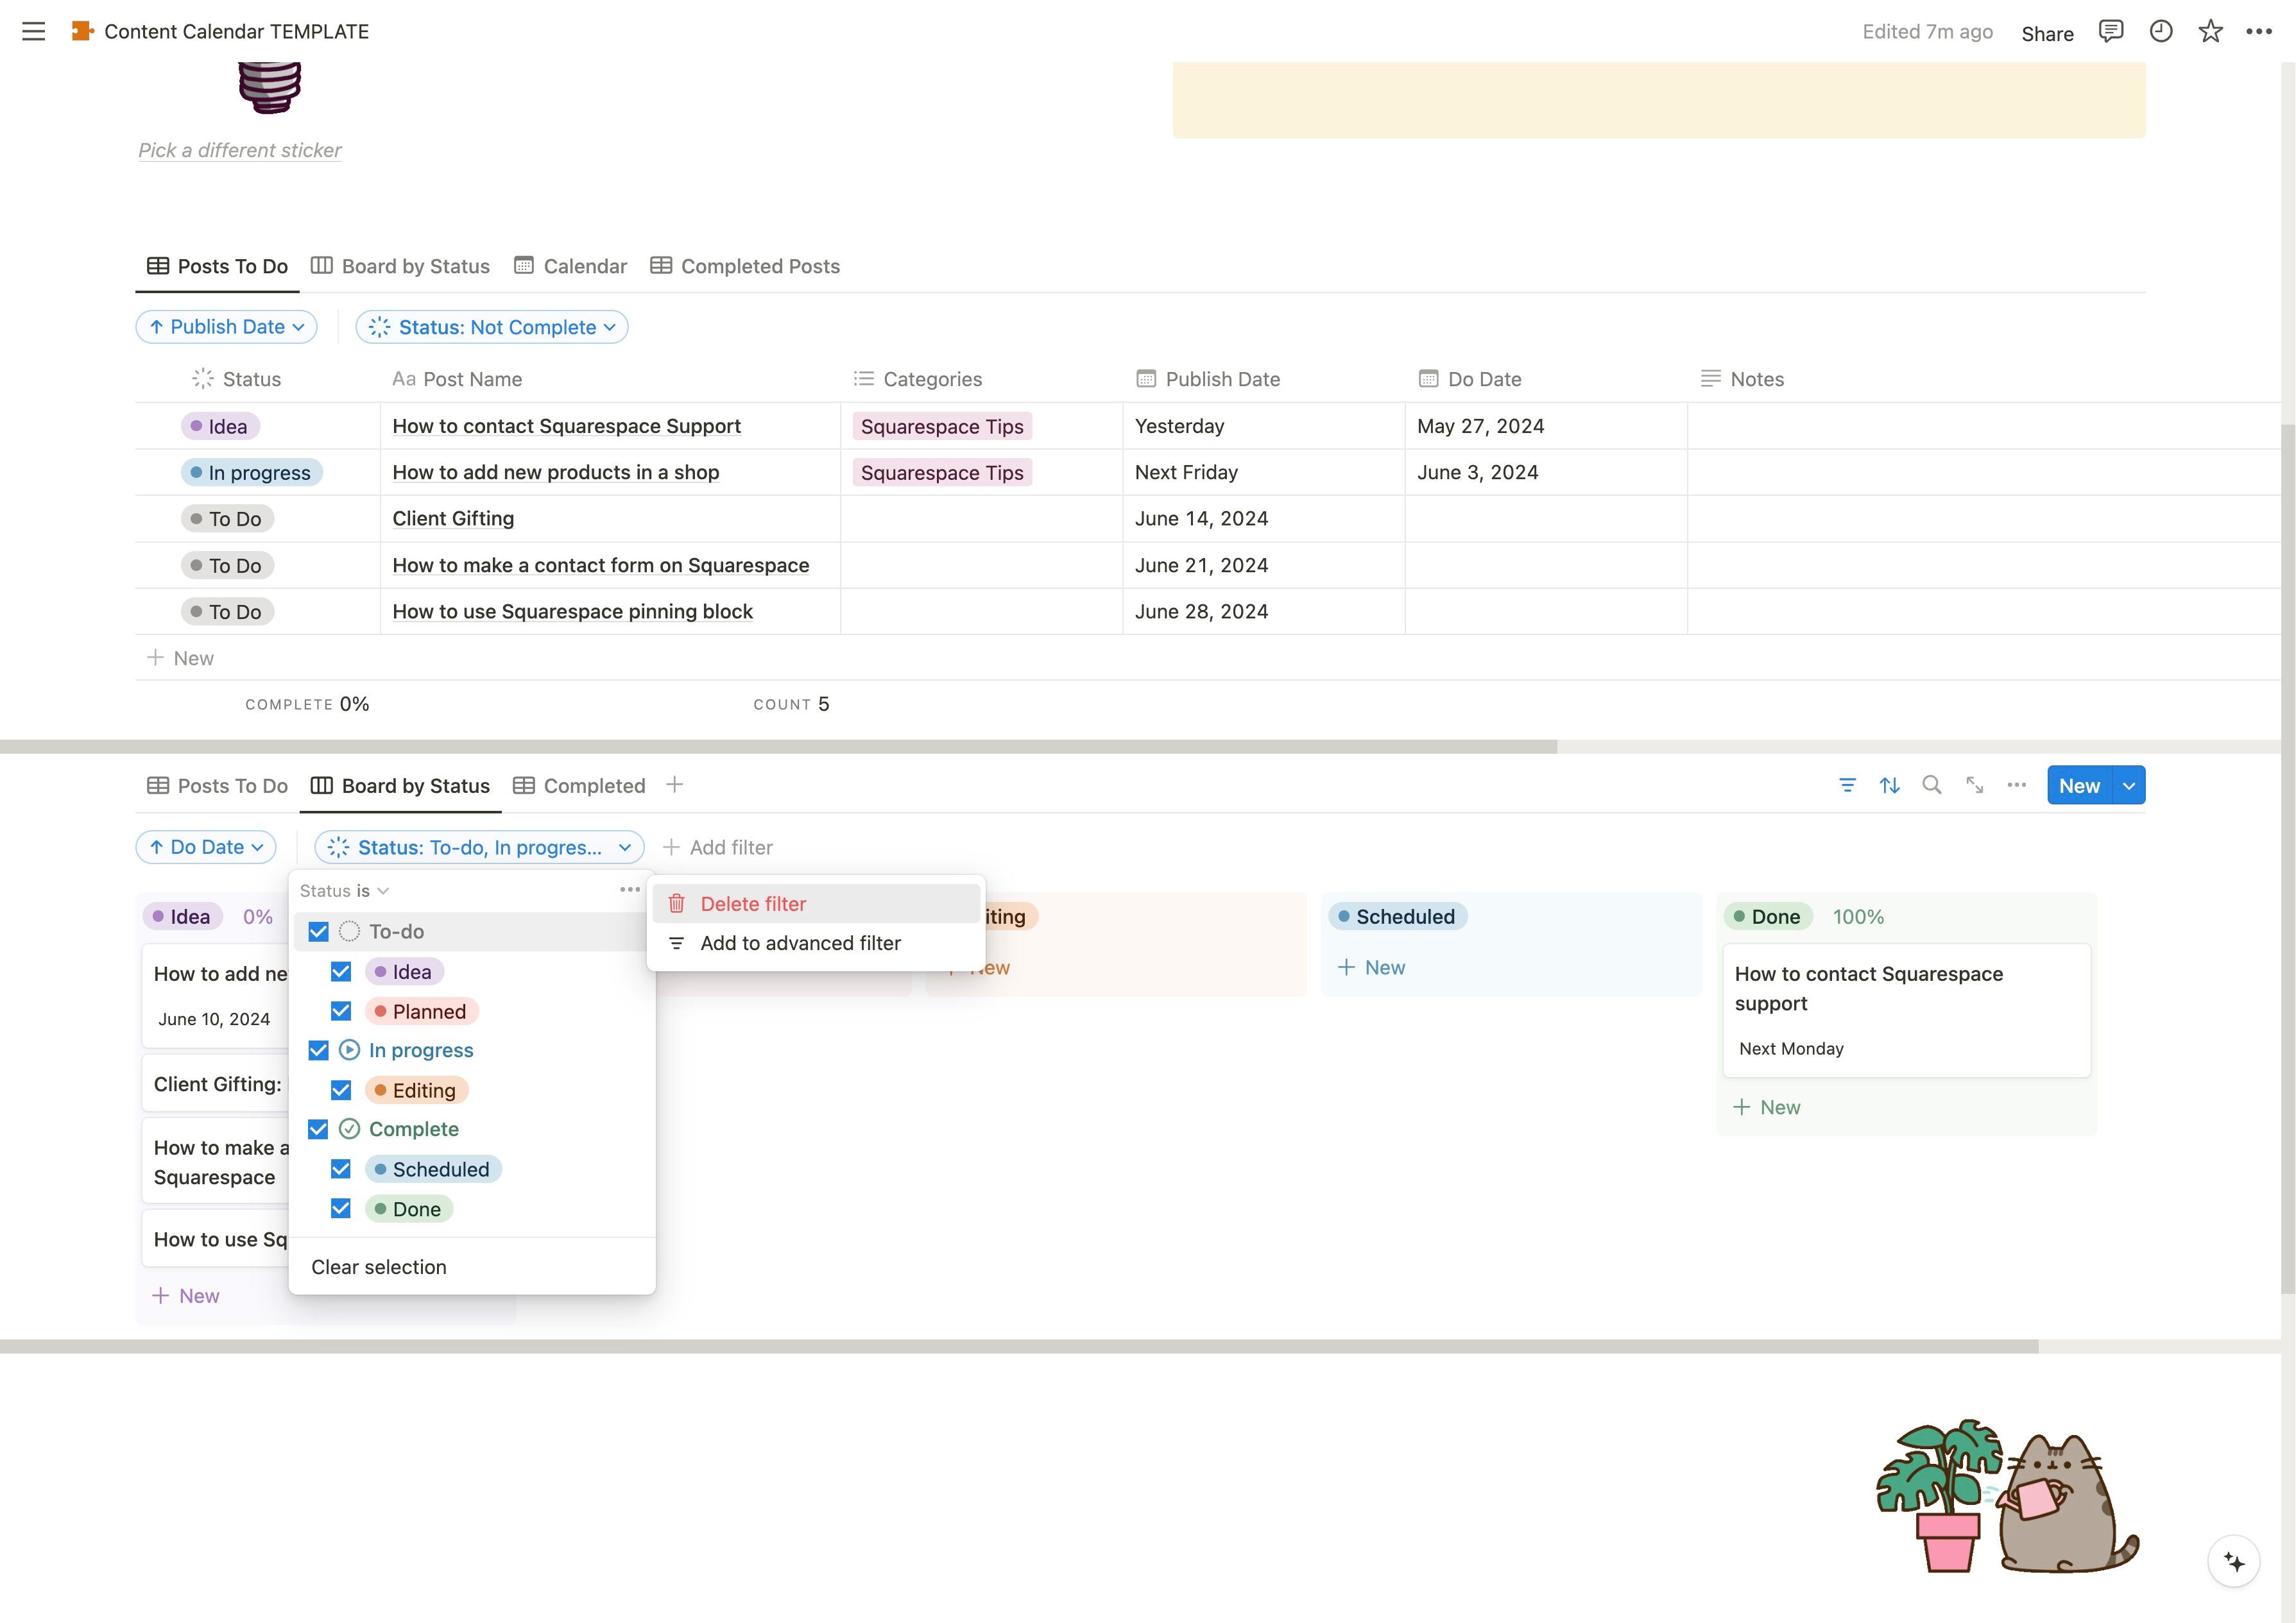The width and height of the screenshot is (2296, 1623).
Task: Click the Share button
Action: click(x=2047, y=33)
